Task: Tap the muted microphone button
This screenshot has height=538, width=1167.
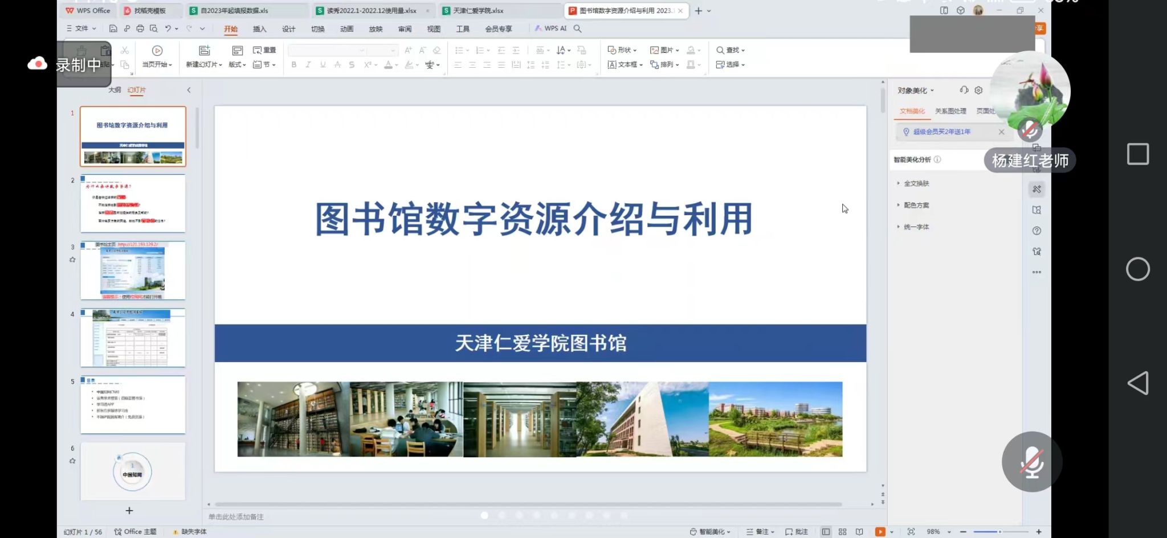Action: point(1032,462)
